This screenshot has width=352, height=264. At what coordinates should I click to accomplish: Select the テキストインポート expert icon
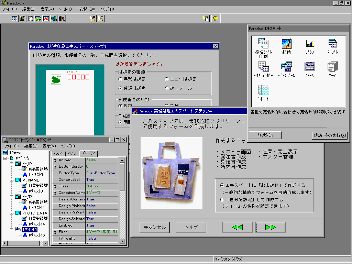point(263,71)
